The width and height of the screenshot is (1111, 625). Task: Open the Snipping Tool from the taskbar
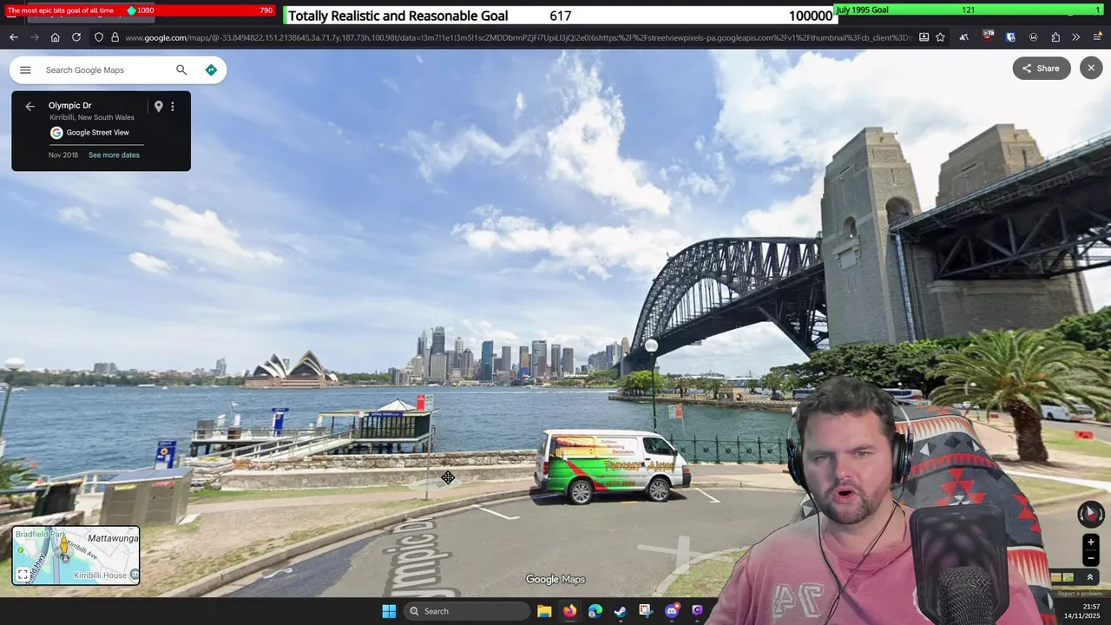tap(645, 611)
